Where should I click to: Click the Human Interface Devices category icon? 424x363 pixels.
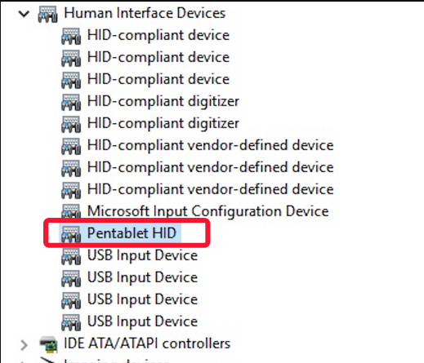(x=47, y=14)
